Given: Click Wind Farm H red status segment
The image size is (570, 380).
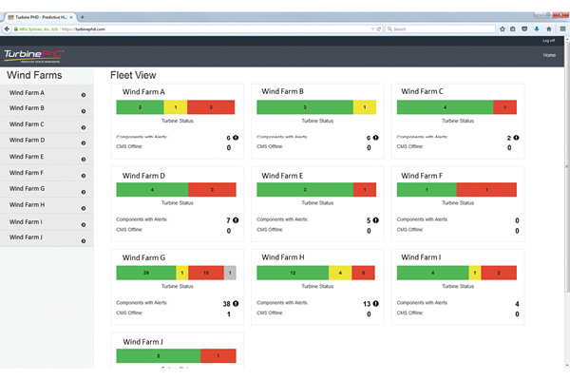Looking at the screenshot, I should 363,273.
